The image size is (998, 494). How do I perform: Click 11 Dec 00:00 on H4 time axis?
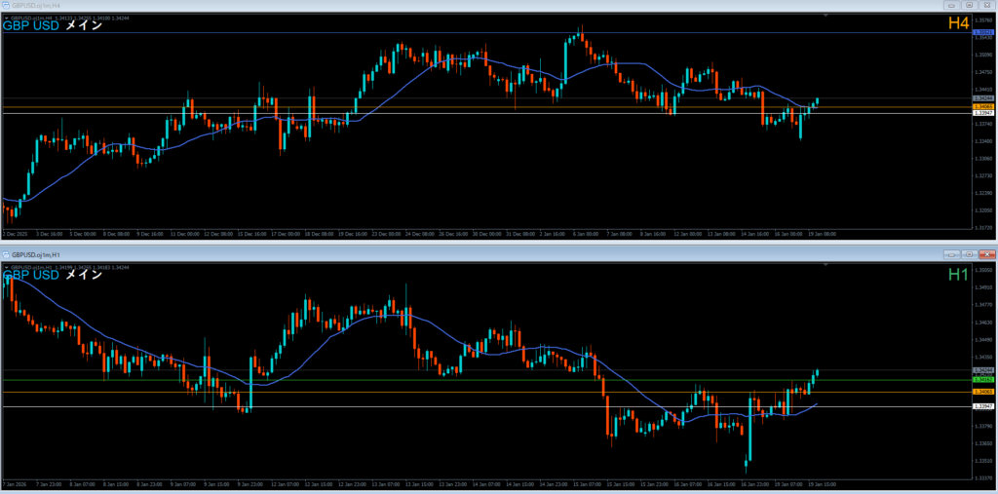[184, 234]
